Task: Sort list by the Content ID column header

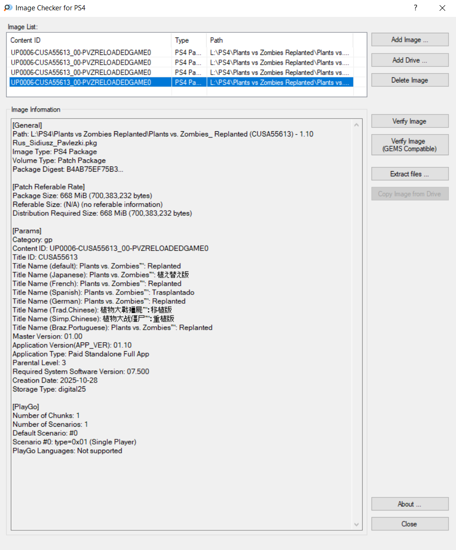Action: point(89,40)
